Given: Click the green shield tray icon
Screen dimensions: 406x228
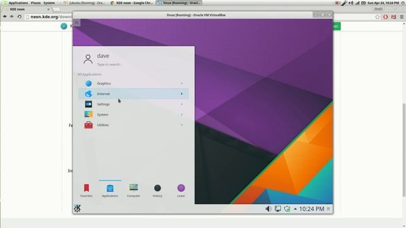Looking at the screenshot, I should click(x=287, y=208).
